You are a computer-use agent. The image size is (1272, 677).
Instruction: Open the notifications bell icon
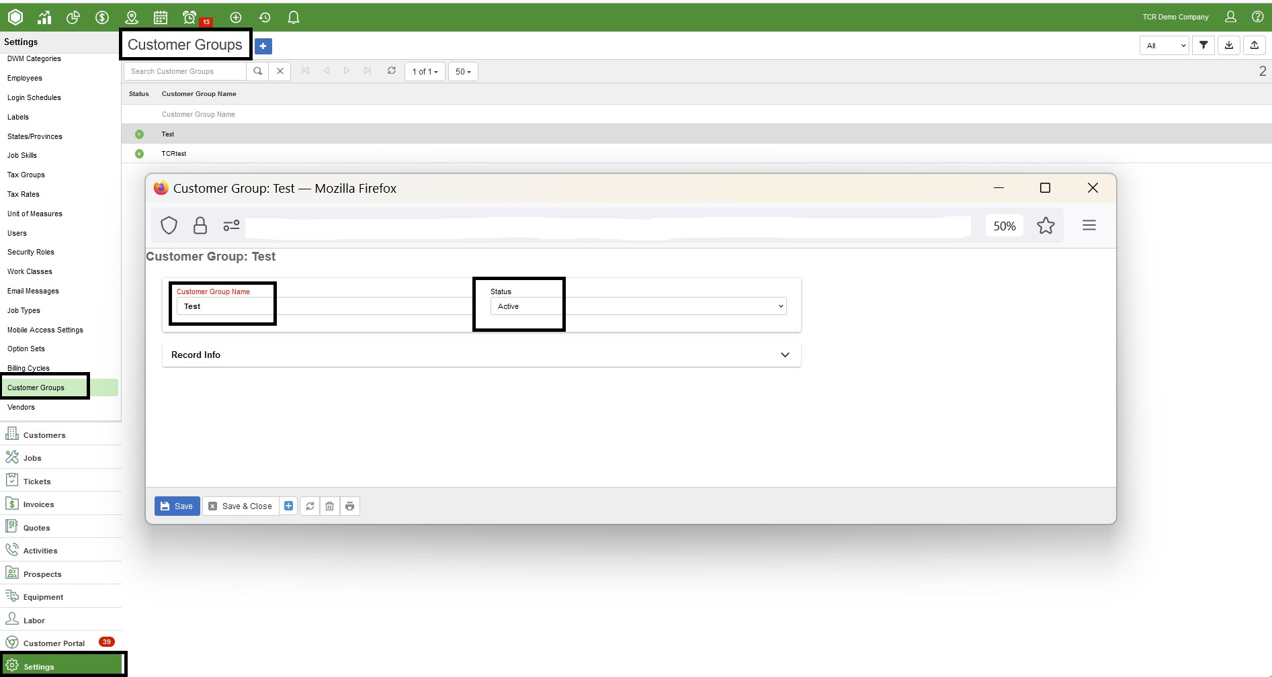pyautogui.click(x=294, y=17)
